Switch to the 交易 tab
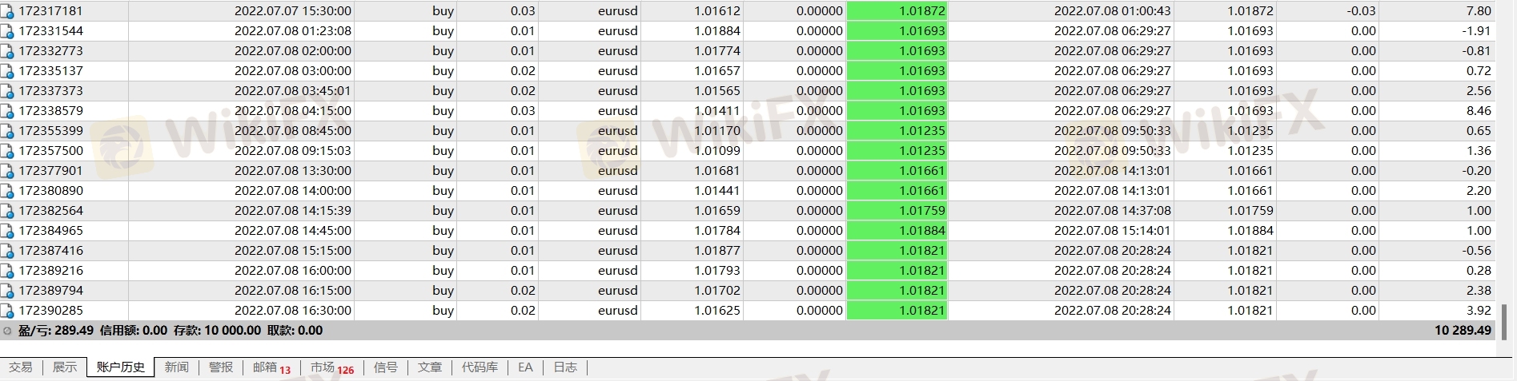The width and height of the screenshot is (1517, 381). click(x=21, y=367)
